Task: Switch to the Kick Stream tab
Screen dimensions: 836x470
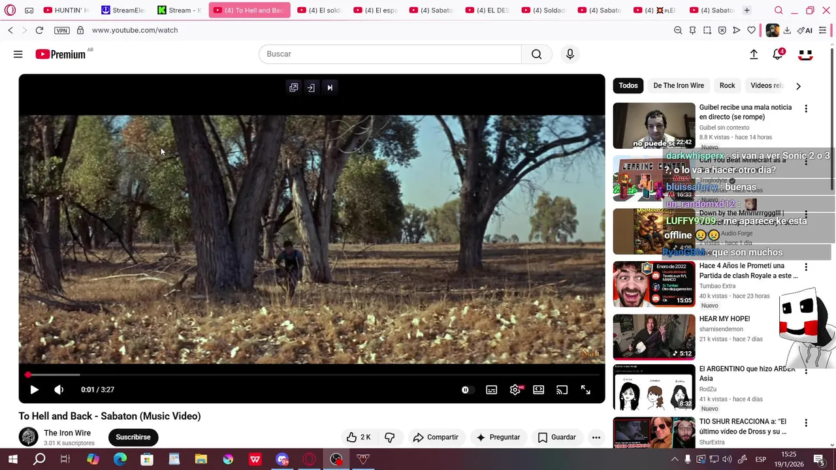Action: coord(180,10)
